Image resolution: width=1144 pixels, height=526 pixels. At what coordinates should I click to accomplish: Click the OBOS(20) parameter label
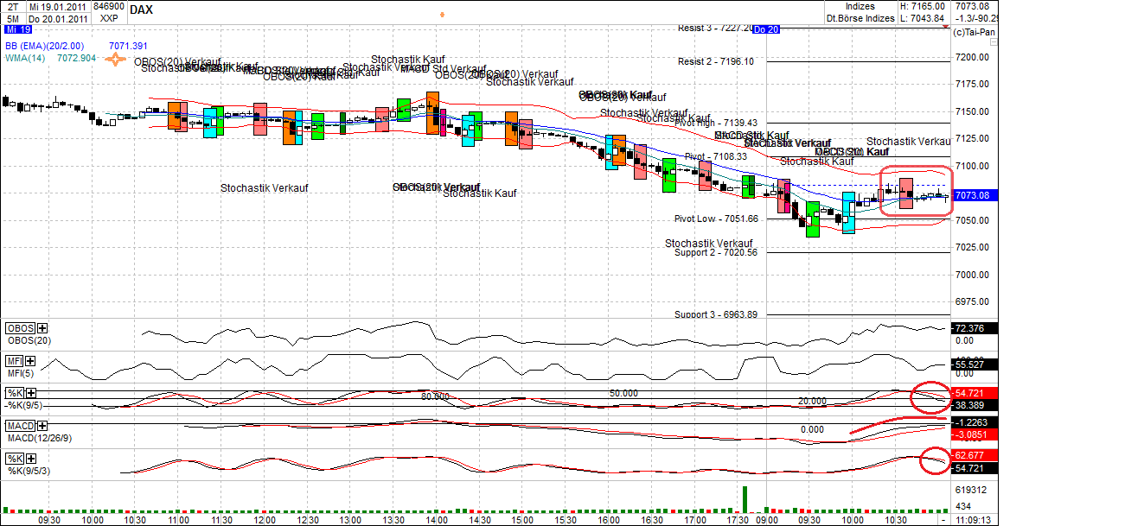click(x=29, y=340)
